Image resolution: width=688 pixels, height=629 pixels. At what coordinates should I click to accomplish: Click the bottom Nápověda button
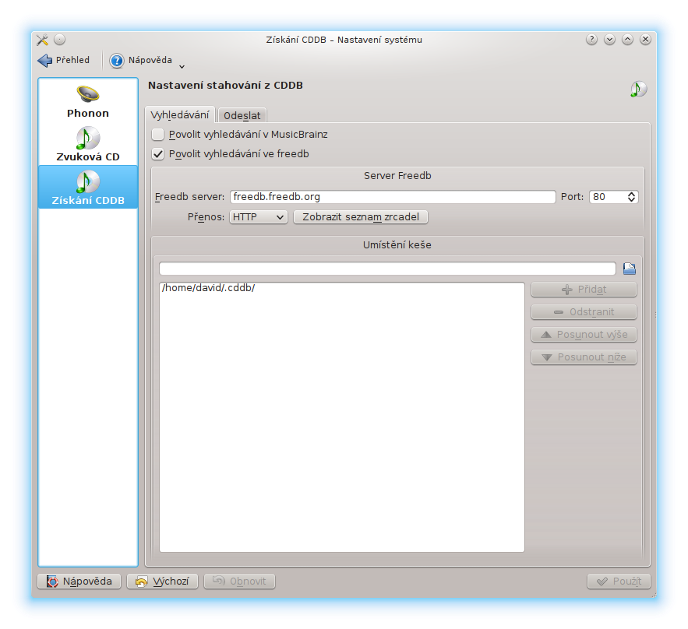point(79,582)
